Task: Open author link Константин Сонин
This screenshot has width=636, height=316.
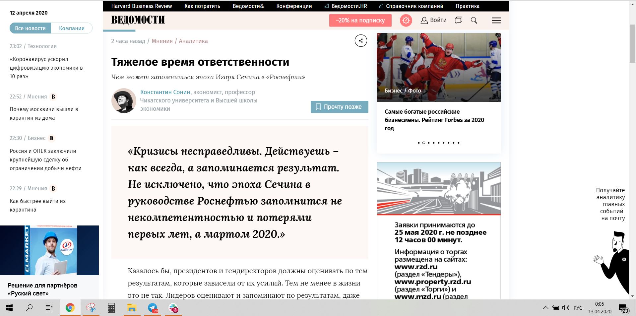Action: click(x=165, y=92)
